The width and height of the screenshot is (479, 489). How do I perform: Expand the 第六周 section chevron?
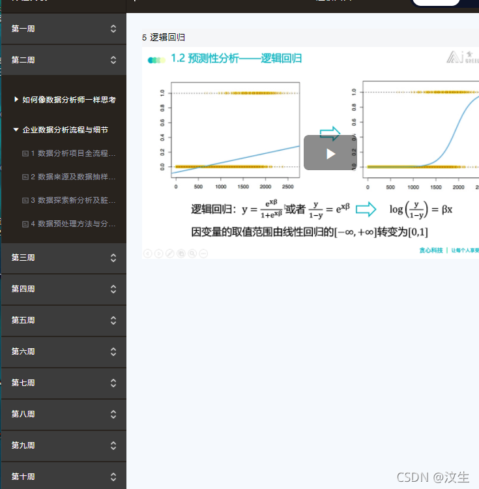coord(113,351)
